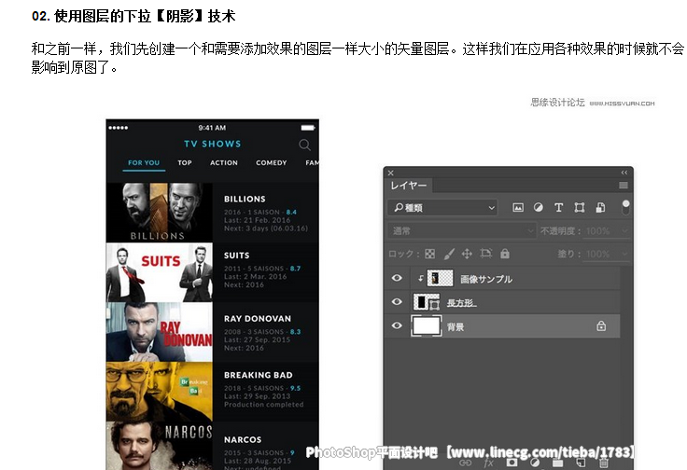The image size is (687, 470).
Task: Click the lock position move icon
Action: (x=467, y=254)
